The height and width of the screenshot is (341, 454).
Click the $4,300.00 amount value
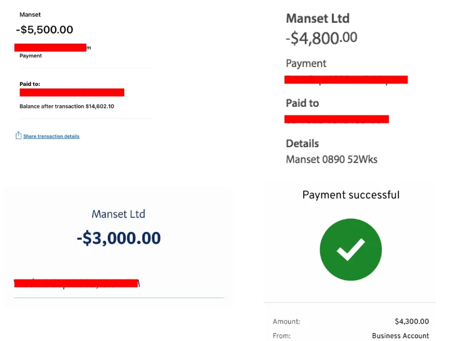[411, 322]
